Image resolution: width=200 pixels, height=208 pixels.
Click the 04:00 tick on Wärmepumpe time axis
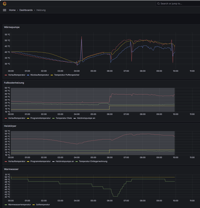click(x=77, y=71)
